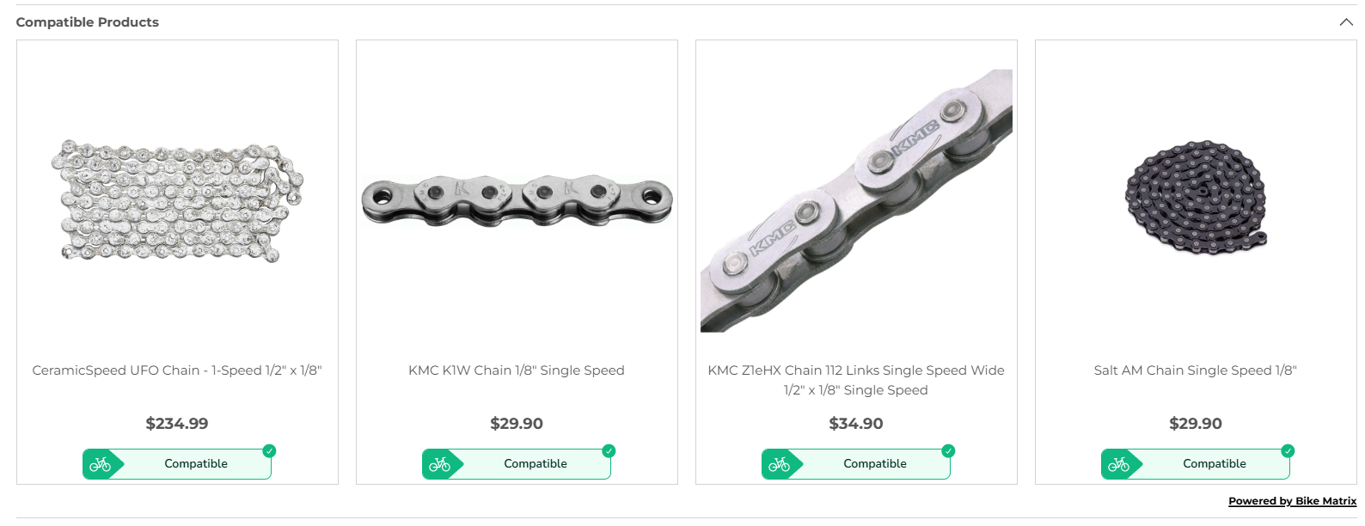The image size is (1365, 526).
Task: Click bike icon on KMC Z1eHX Chain badge
Action: 780,464
